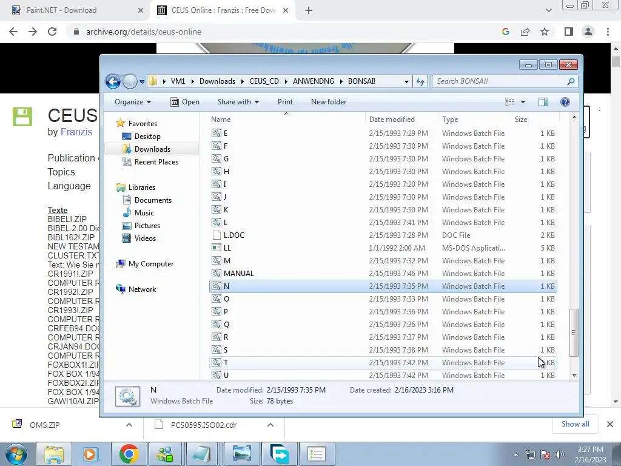Select Network in the navigation pane
This screenshot has height=466, width=621.
142,289
